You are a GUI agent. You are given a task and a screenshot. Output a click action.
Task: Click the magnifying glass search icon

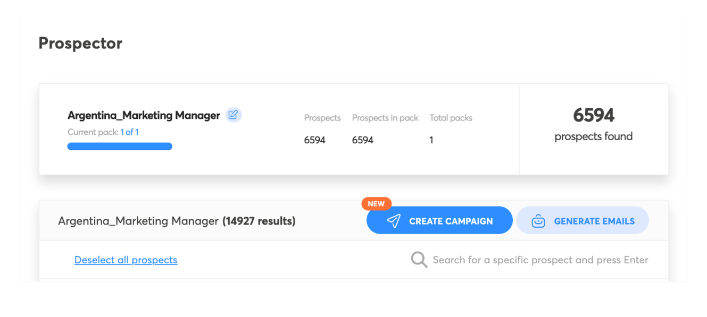419,260
